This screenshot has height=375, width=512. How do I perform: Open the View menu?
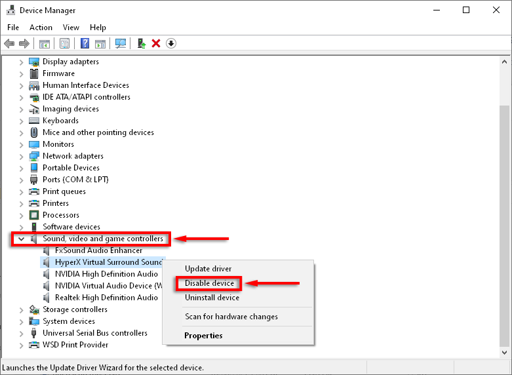click(71, 28)
